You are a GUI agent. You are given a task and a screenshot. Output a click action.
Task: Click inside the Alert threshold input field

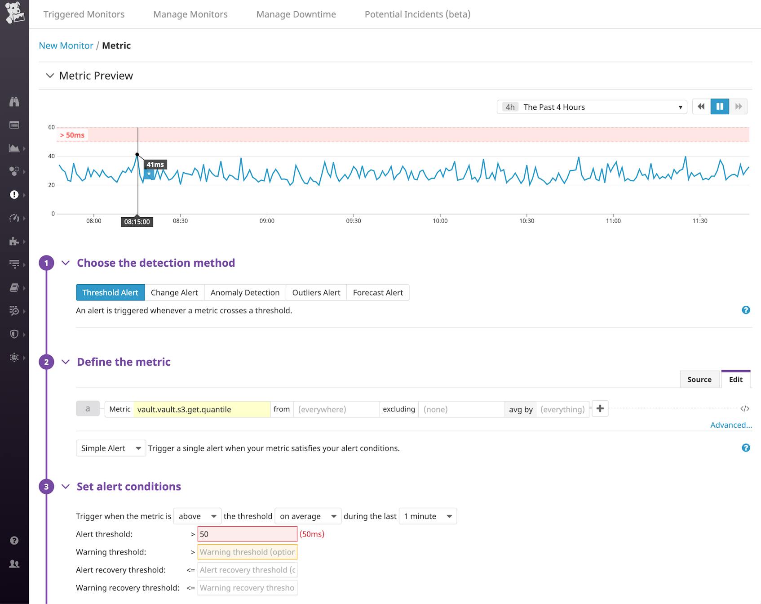point(247,534)
